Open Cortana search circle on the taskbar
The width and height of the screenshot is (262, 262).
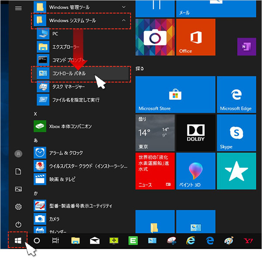click(37, 241)
